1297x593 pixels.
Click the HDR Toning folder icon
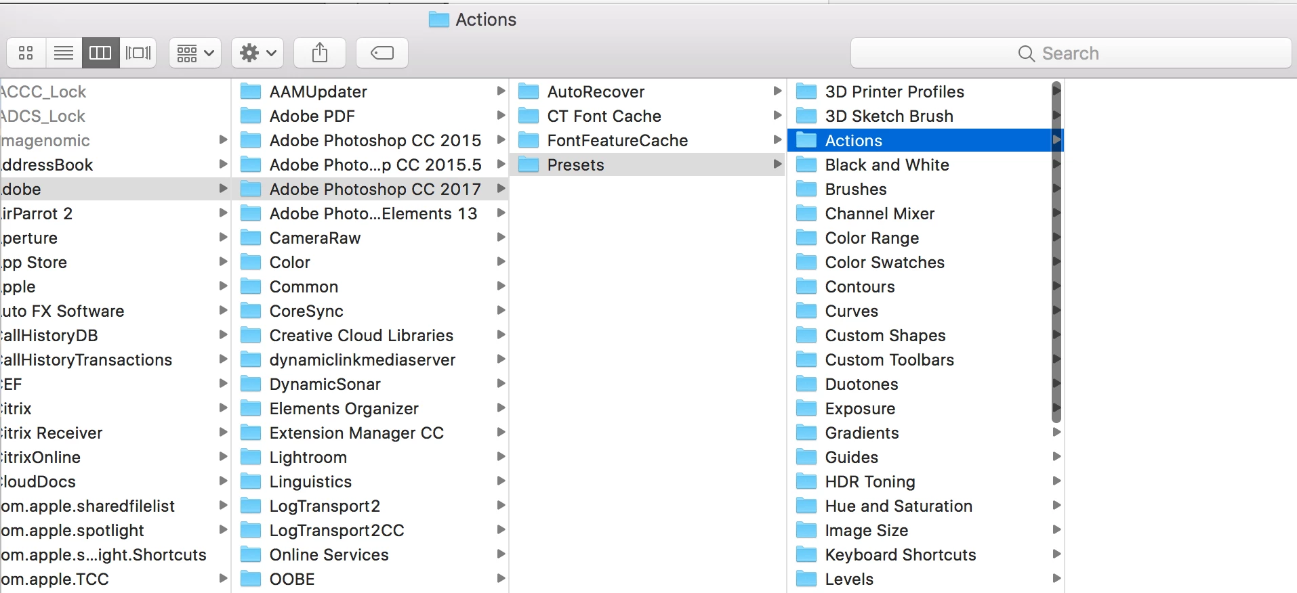pos(806,481)
